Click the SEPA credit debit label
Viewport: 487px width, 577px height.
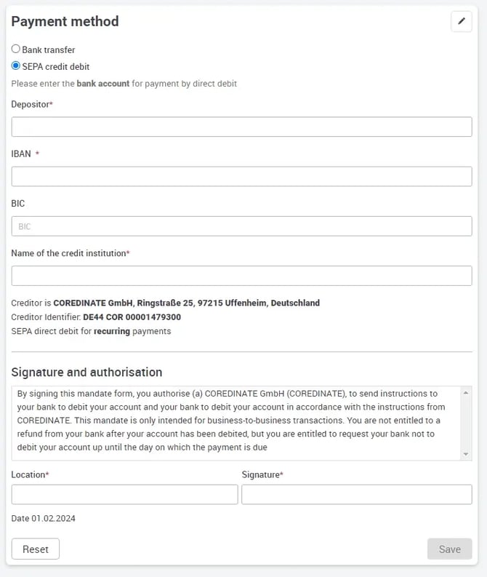click(x=56, y=66)
